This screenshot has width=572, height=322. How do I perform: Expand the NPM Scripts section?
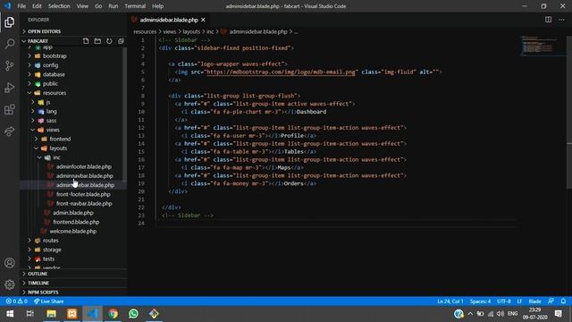tap(73, 292)
